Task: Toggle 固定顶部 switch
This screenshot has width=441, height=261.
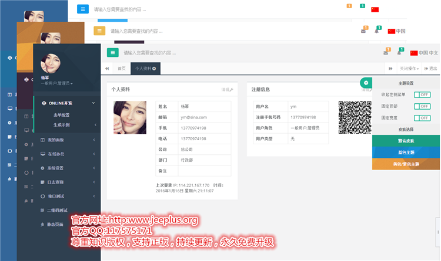Action: tap(422, 106)
